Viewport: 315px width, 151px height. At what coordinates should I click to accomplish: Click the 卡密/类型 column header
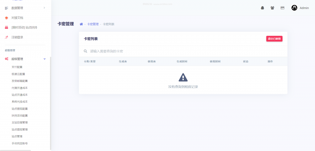coord(90,61)
